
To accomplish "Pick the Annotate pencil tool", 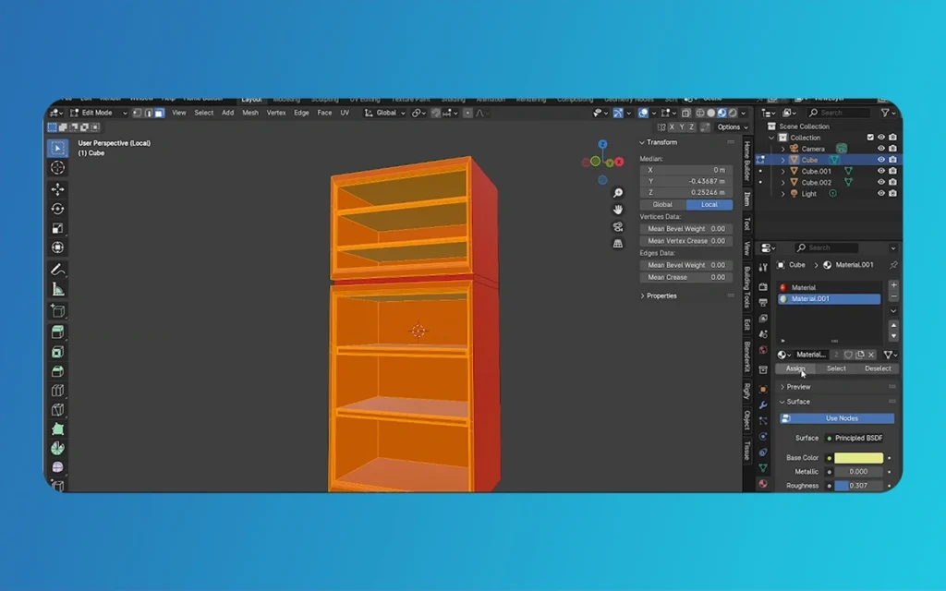I will (x=57, y=270).
